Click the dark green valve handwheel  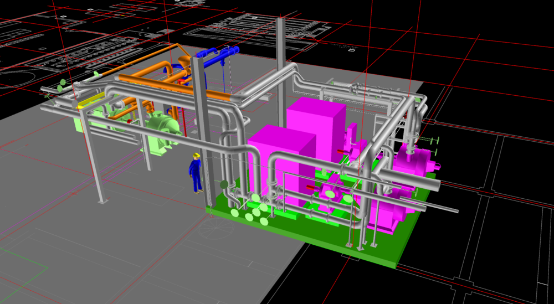click(224, 184)
